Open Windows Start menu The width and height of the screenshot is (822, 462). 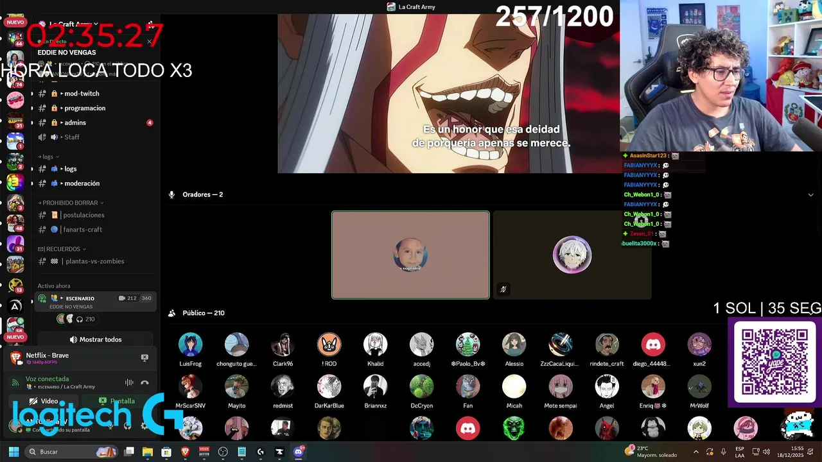pos(13,452)
